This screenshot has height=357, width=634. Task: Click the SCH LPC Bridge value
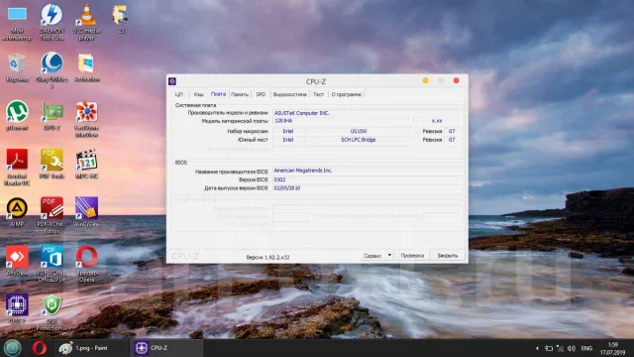coord(359,140)
